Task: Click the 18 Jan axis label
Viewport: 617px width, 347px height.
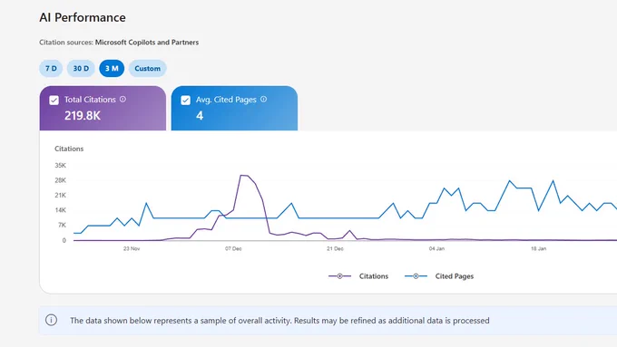Action: (x=538, y=249)
